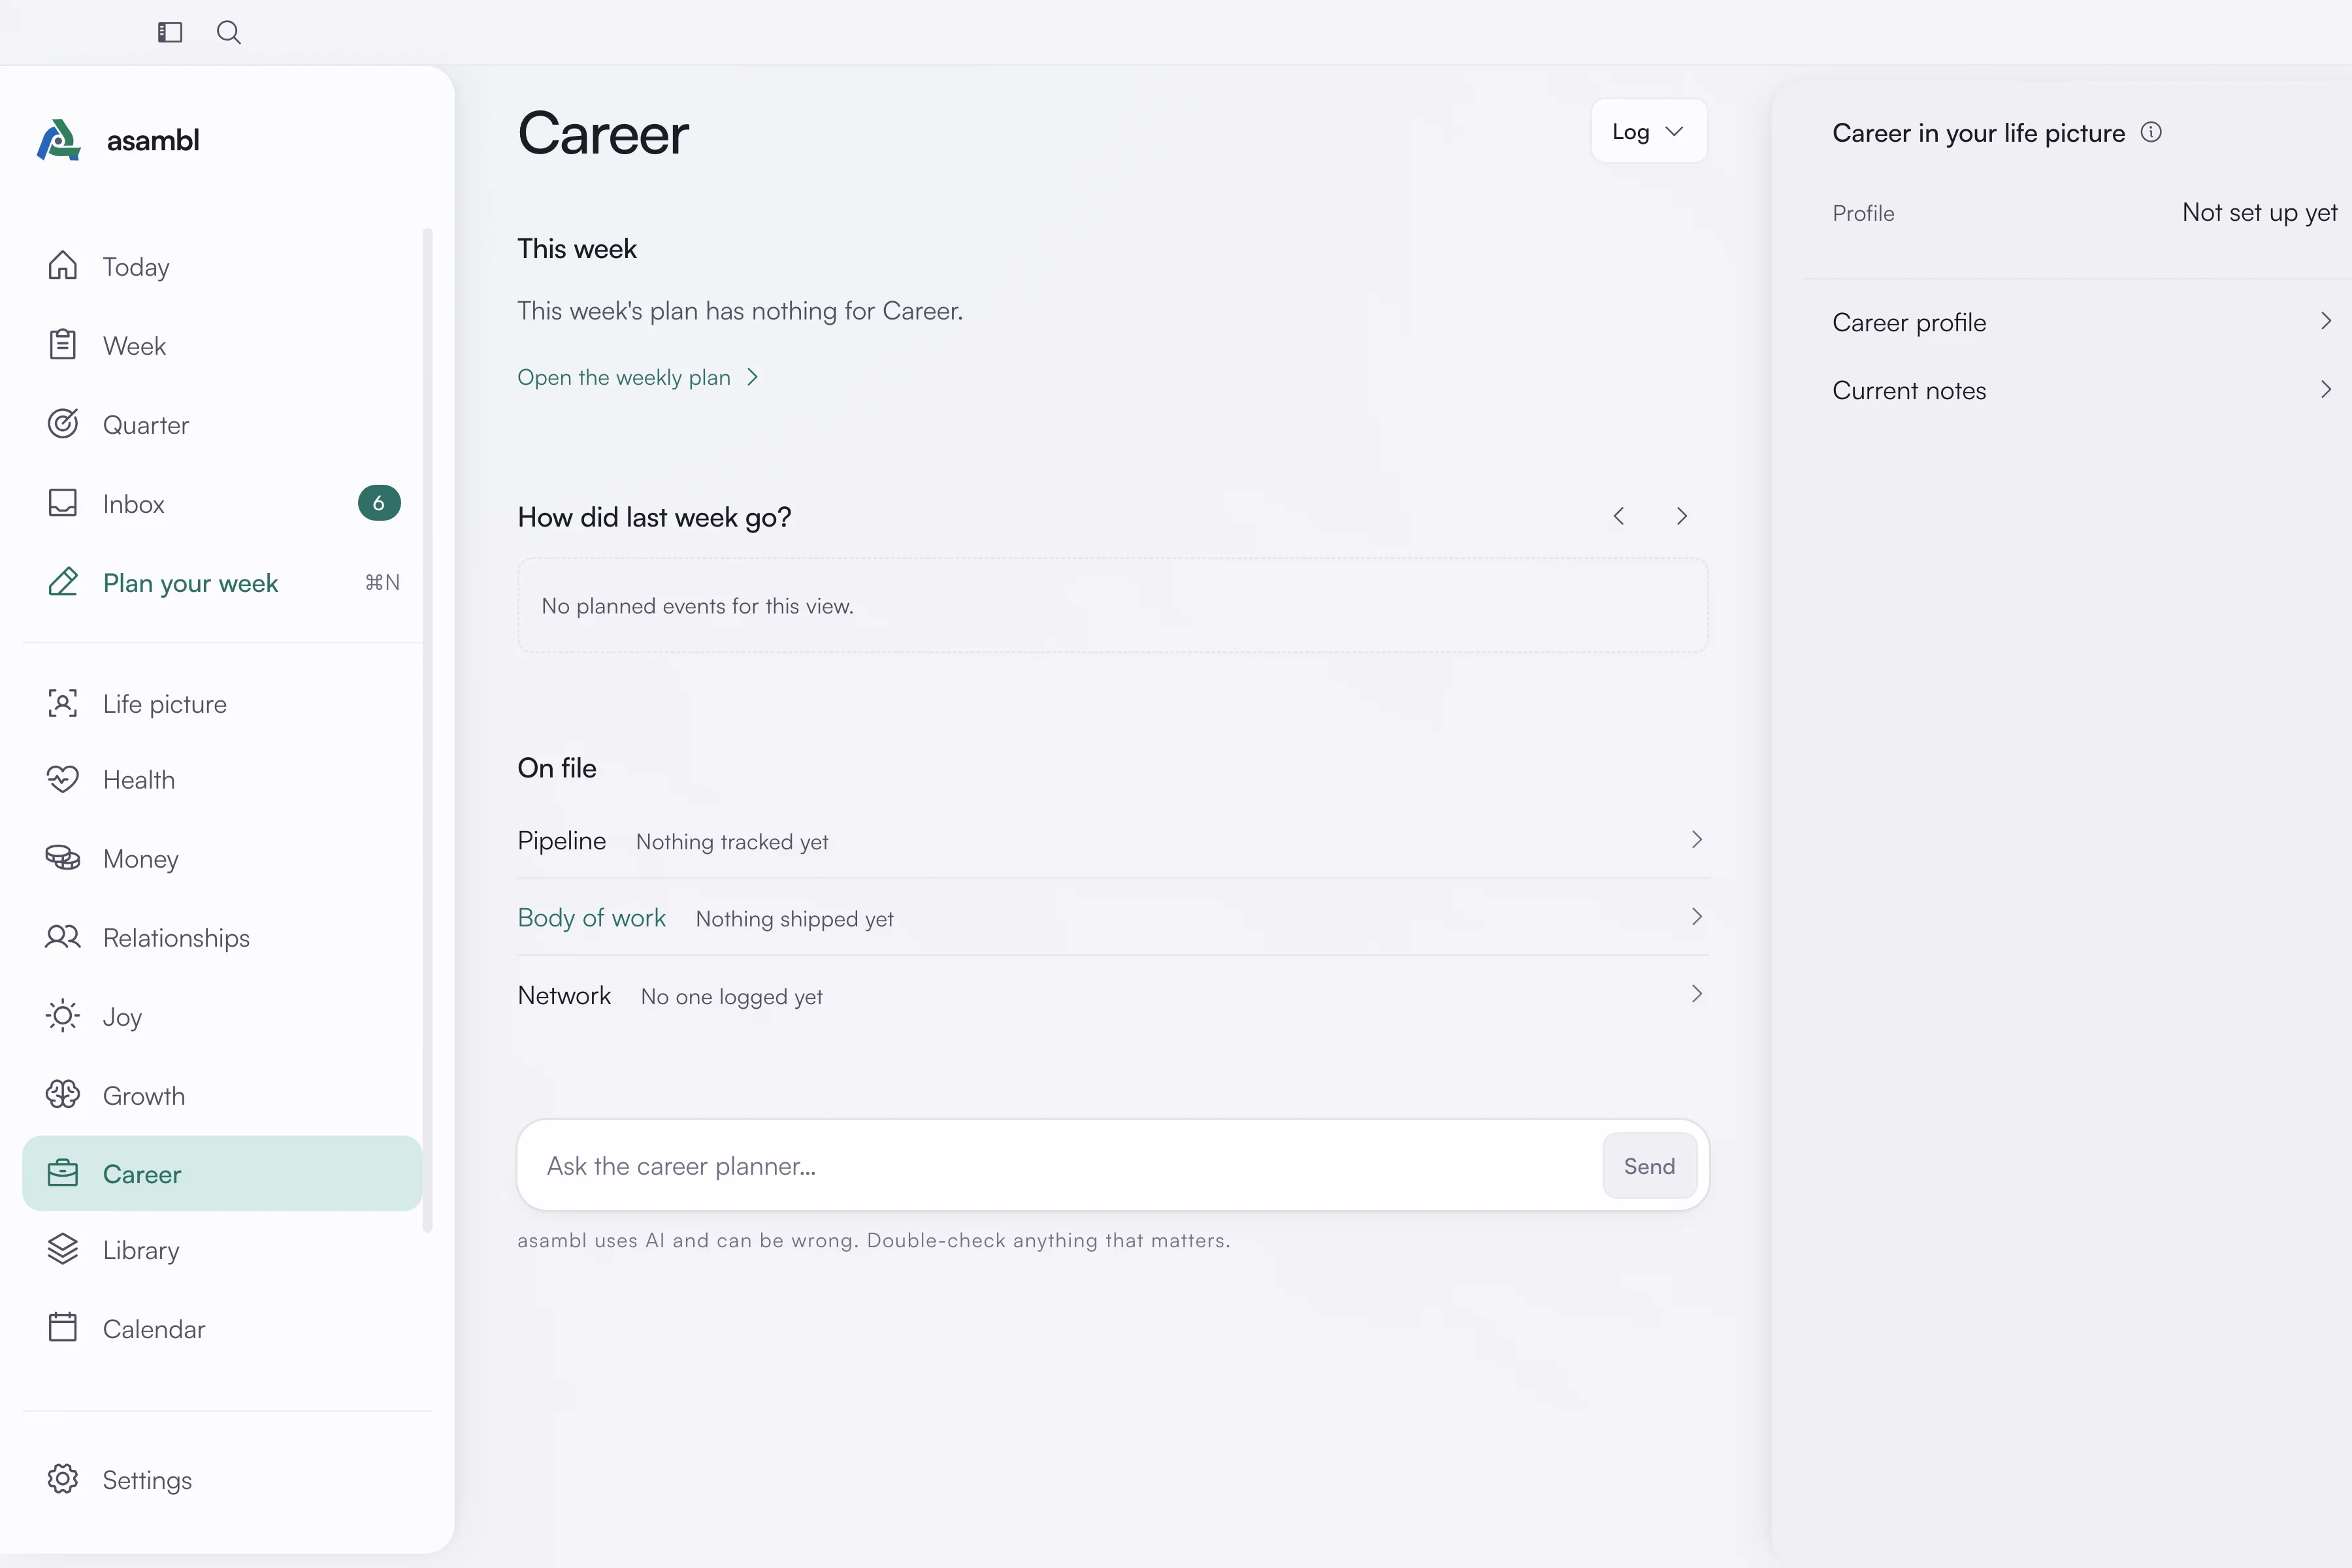This screenshot has width=2352, height=1568.
Task: Open the search magnifier icon
Action: (x=229, y=32)
